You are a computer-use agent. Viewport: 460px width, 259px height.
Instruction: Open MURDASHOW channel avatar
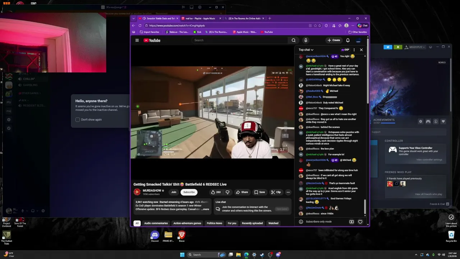137,192
